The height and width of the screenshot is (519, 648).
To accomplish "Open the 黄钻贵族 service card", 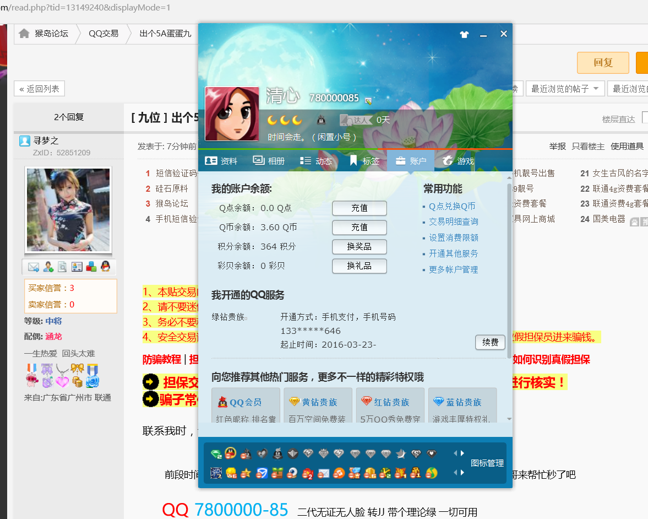I will click(318, 406).
